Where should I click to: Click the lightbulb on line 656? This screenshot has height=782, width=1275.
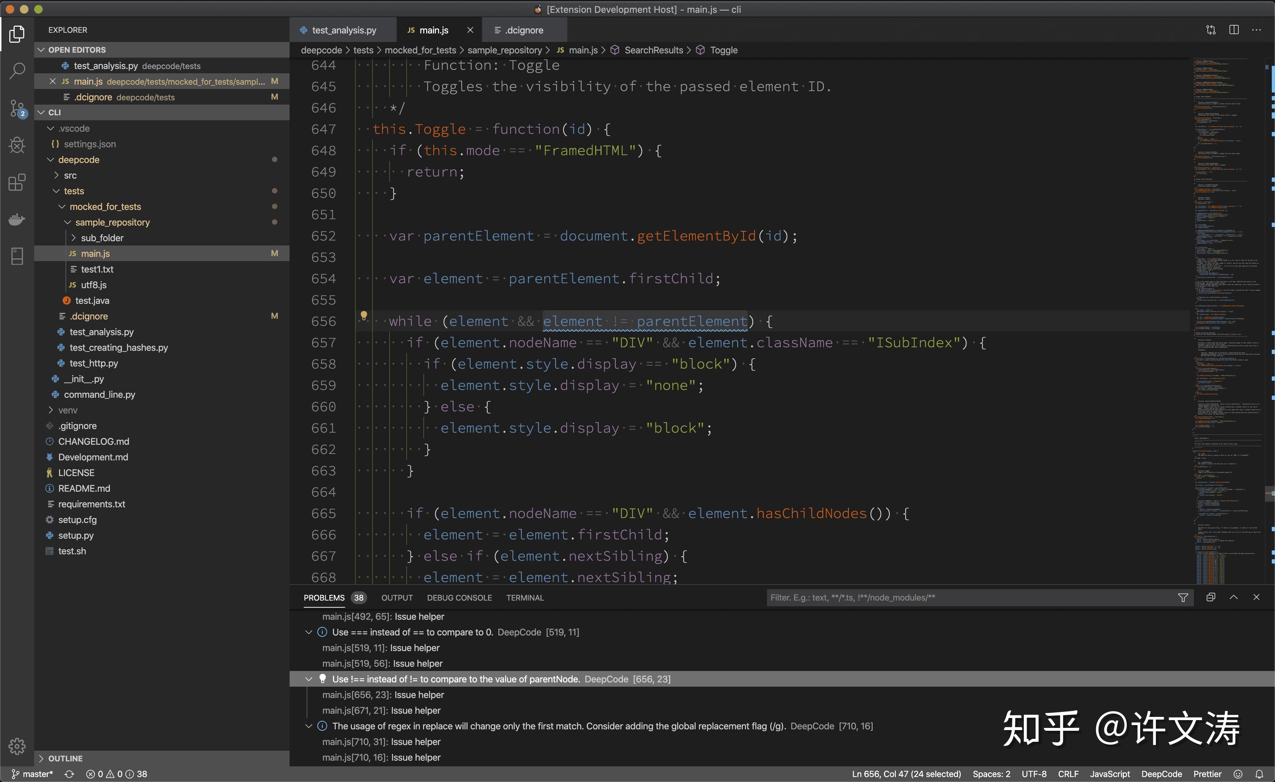coord(364,316)
